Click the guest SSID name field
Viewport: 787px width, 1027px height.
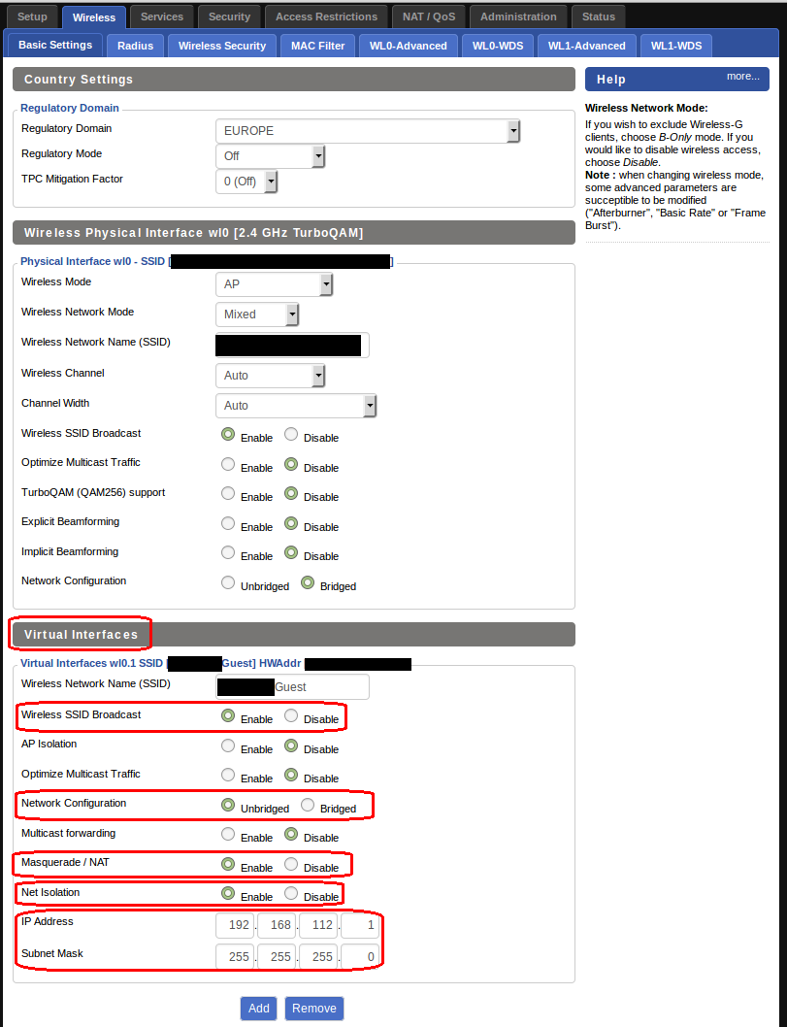coord(292,687)
